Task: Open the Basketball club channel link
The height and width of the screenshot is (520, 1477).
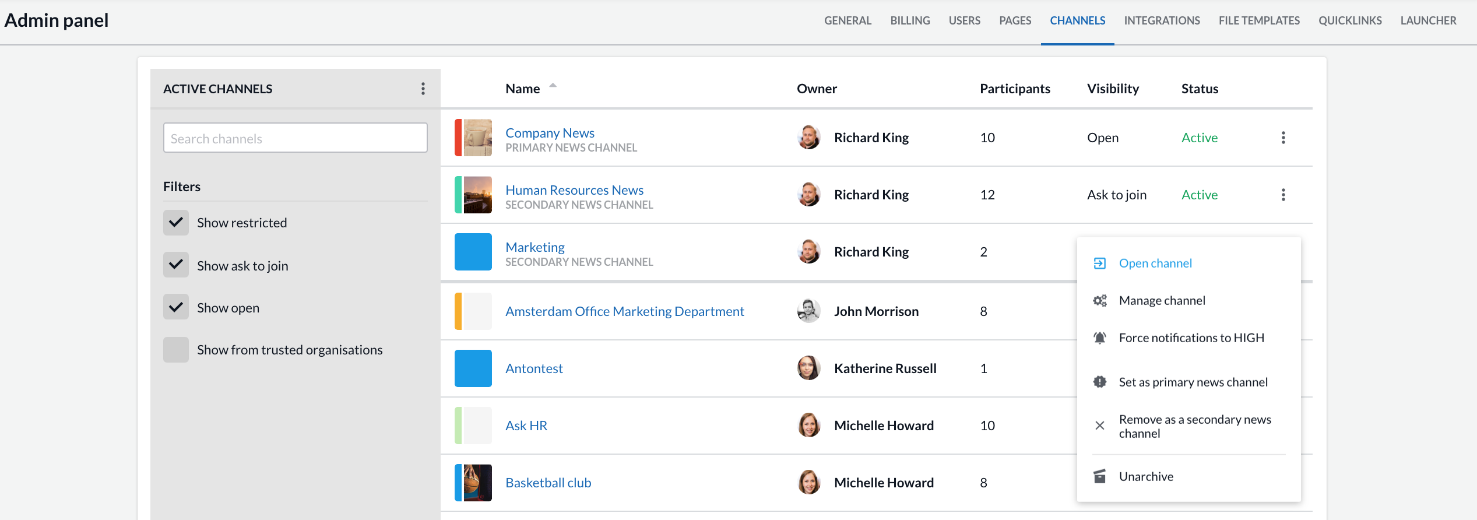Action: coord(548,483)
